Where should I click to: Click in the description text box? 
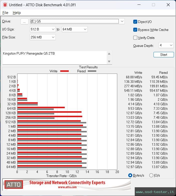click(54, 58)
